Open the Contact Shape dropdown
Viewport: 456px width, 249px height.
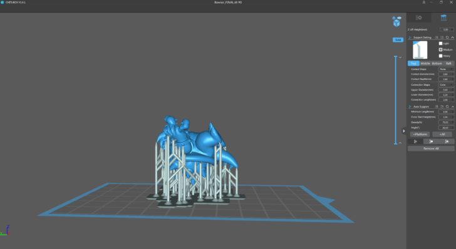[x=446, y=69]
